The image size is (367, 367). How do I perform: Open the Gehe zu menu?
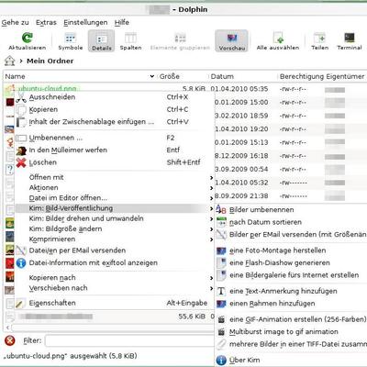click(15, 22)
